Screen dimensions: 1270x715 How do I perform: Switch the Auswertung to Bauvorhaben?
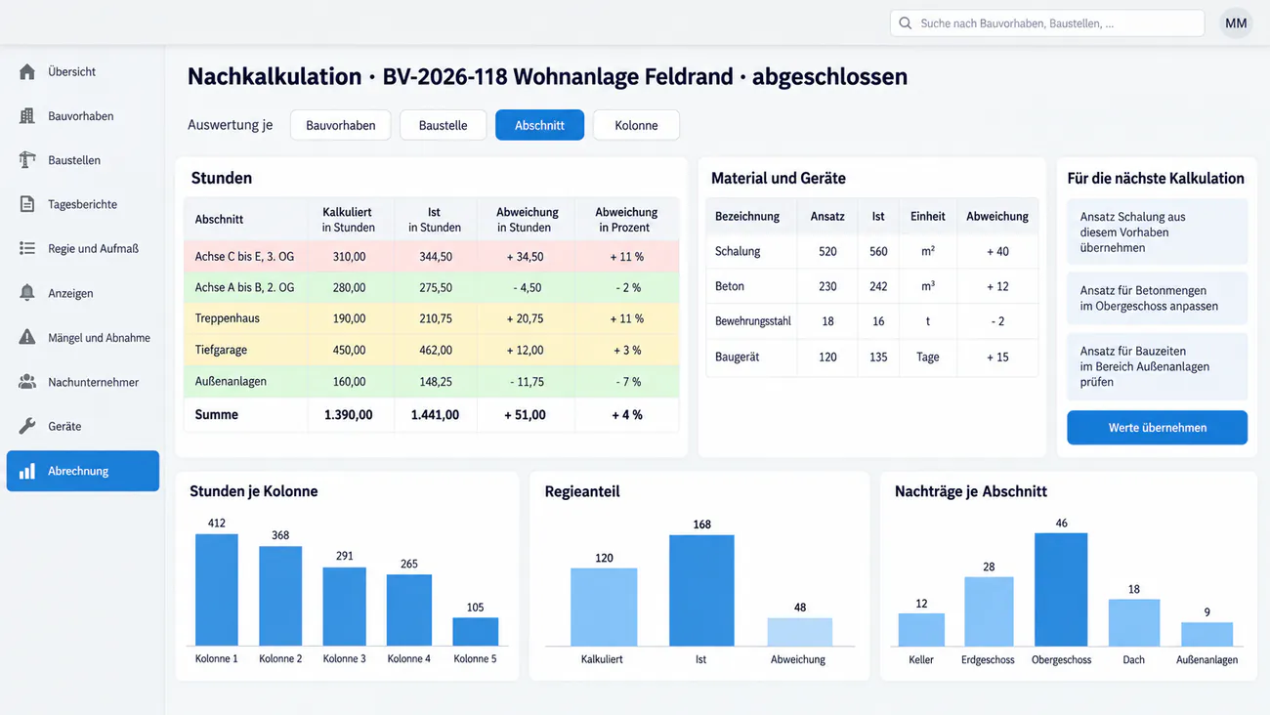340,125
